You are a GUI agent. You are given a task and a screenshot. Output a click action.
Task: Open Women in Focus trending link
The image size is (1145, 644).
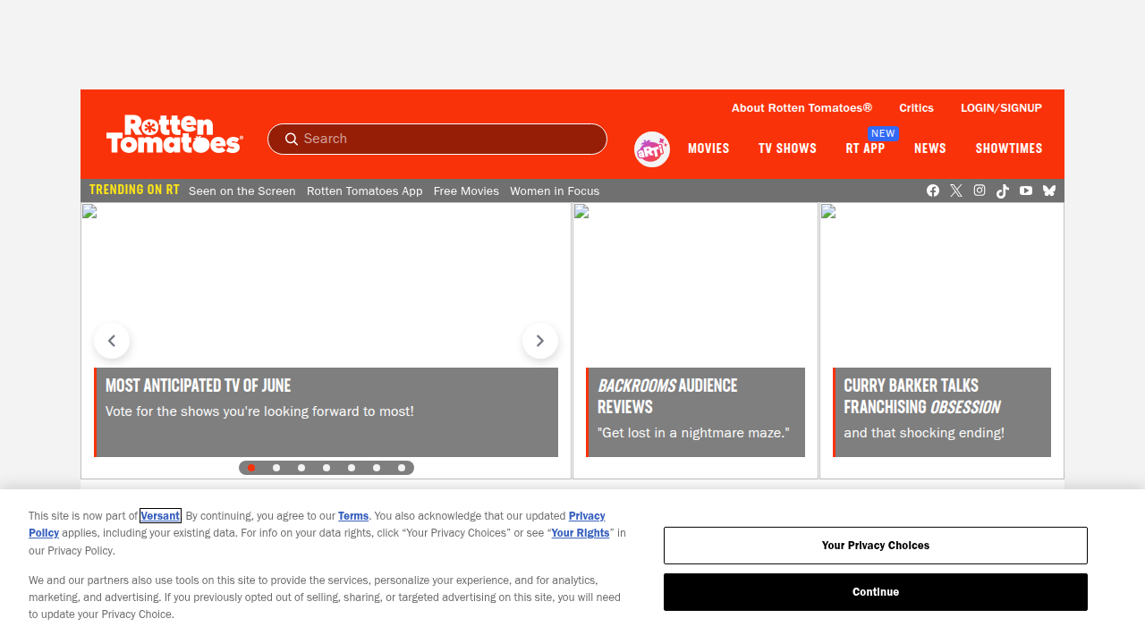click(555, 191)
